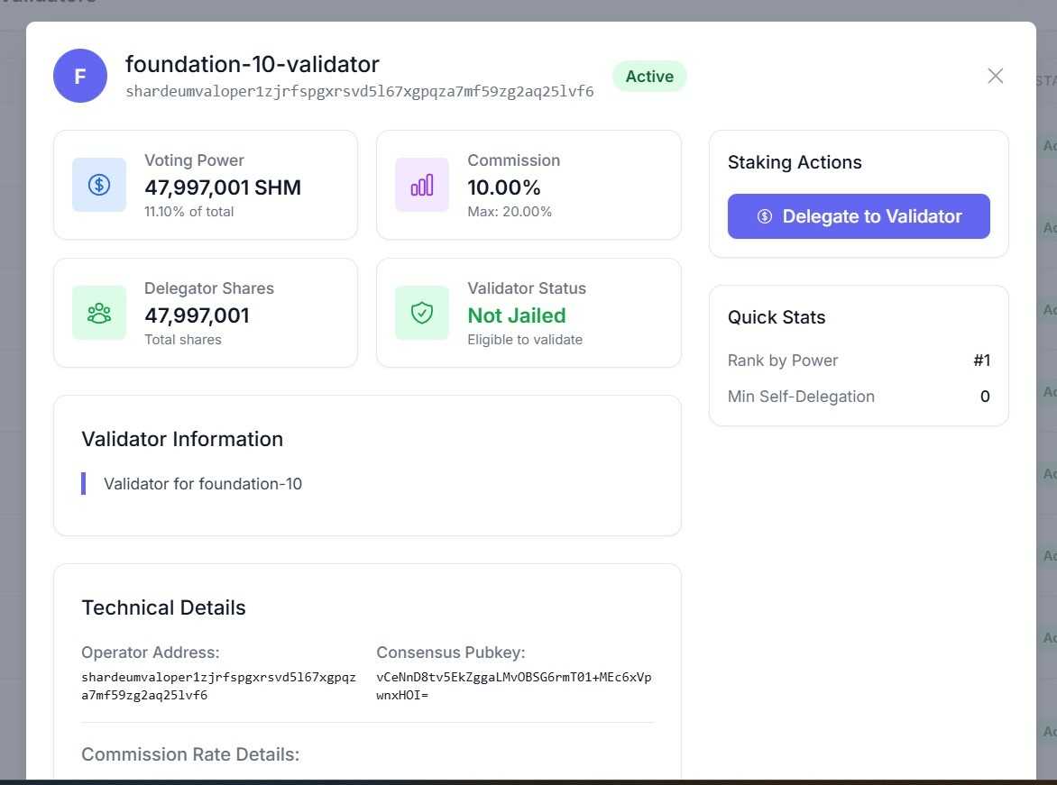Click the F validator avatar icon

coord(80,76)
